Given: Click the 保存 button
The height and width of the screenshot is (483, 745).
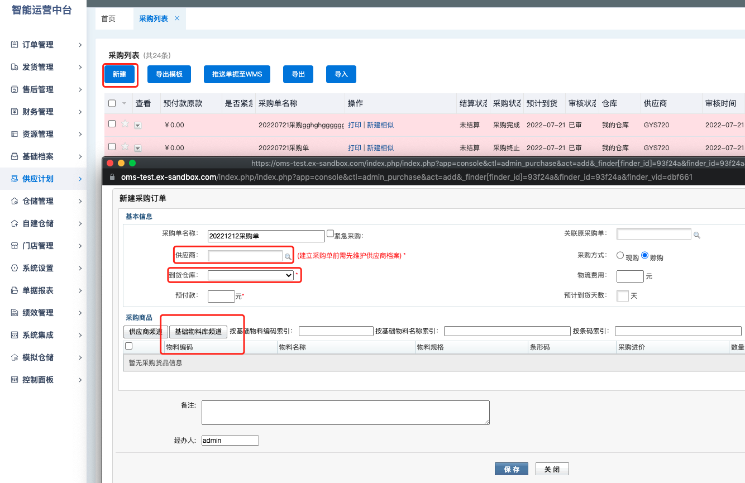Looking at the screenshot, I should click(512, 469).
